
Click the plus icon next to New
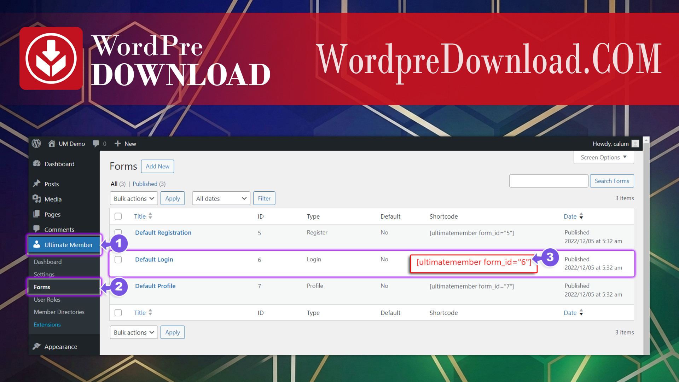(118, 144)
